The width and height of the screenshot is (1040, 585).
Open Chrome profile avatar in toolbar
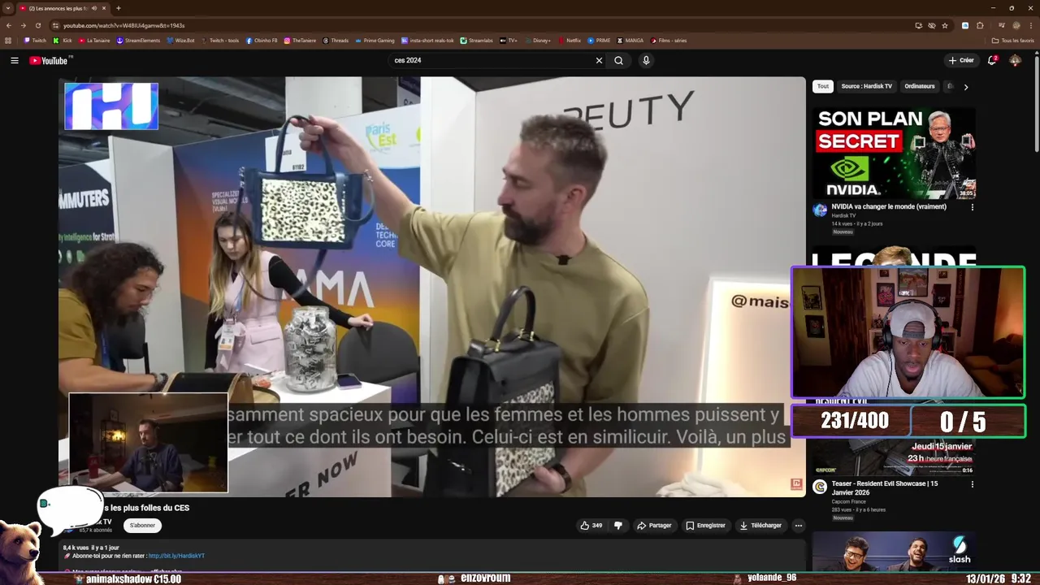[1016, 25]
